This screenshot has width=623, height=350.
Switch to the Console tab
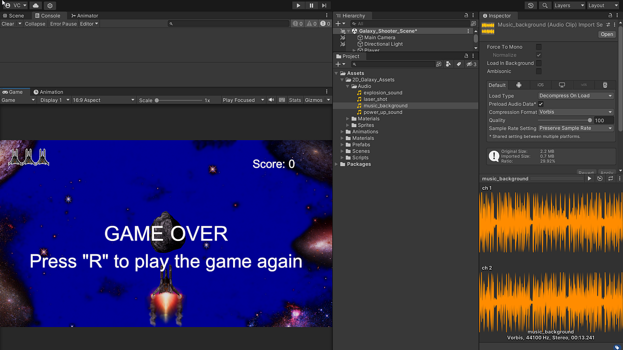point(49,16)
